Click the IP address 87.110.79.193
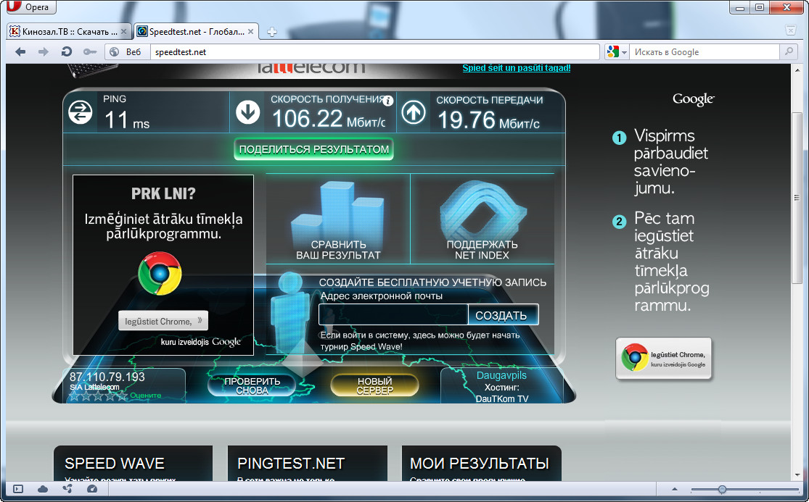Image resolution: width=809 pixels, height=502 pixels. (x=107, y=377)
